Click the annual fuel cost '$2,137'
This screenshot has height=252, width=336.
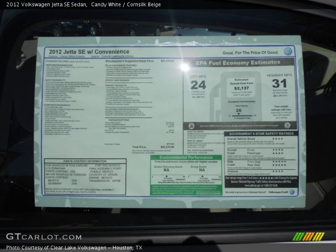tap(241, 88)
